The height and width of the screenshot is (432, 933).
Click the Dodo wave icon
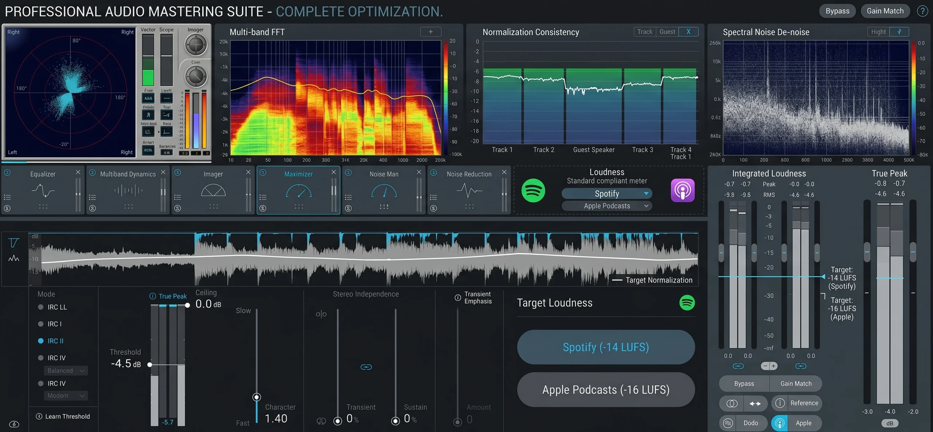tap(728, 423)
